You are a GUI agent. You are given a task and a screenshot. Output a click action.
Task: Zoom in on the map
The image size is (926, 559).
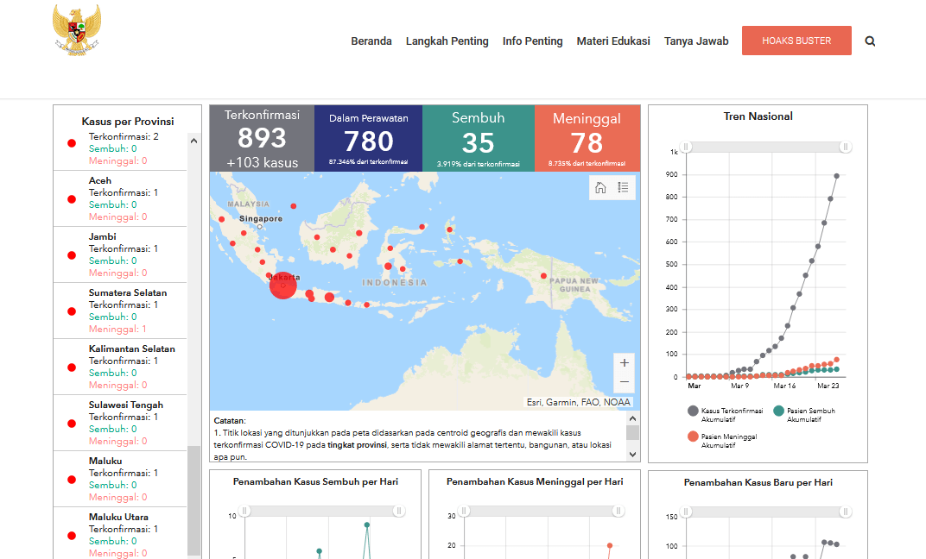[x=625, y=363]
